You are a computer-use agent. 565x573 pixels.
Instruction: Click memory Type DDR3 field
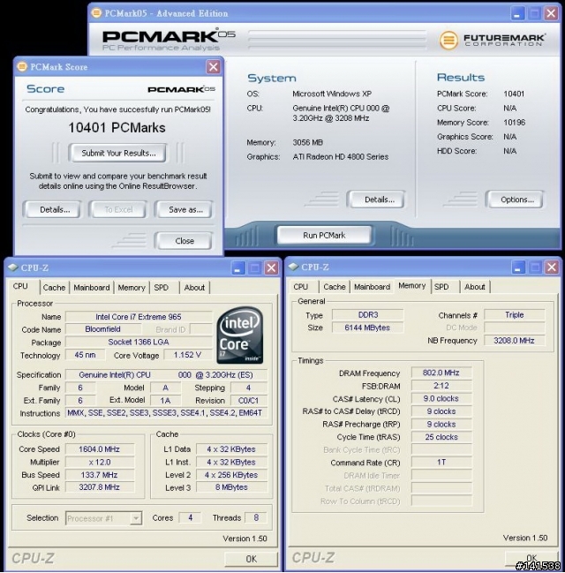pos(367,314)
